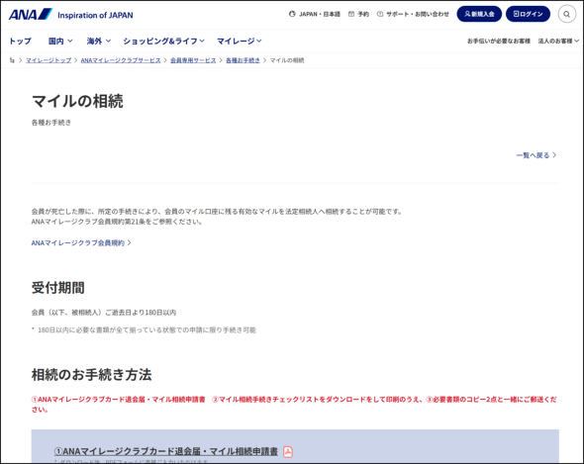Click the Inspiration of JAPAN tagline
Screen dimensions: 584x464
point(95,15)
